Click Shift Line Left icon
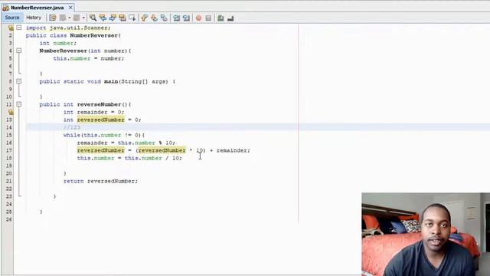This screenshot has width=490, height=276. [x=177, y=18]
